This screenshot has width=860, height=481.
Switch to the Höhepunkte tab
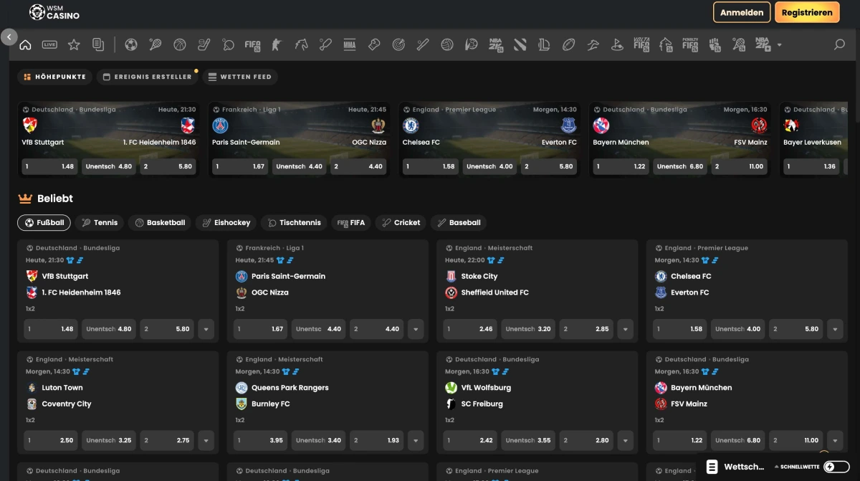[54, 77]
